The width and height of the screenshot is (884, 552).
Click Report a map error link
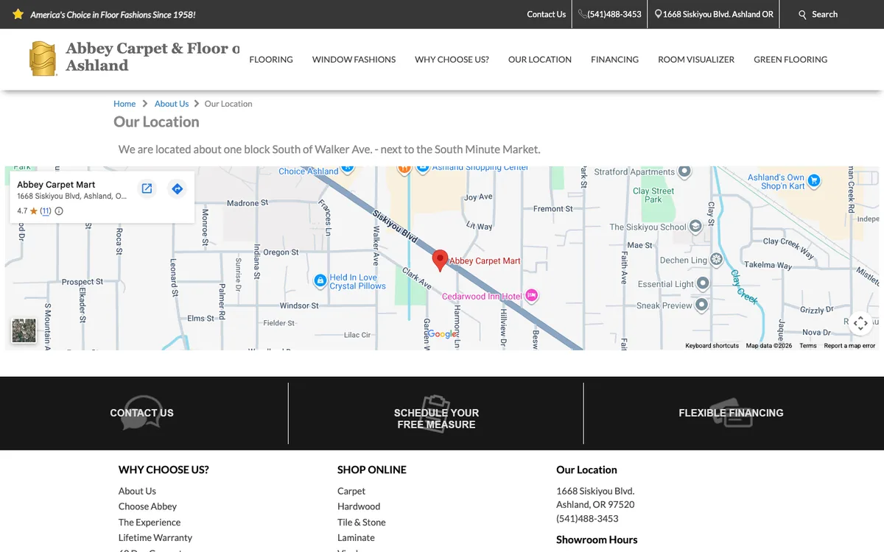[x=849, y=346]
